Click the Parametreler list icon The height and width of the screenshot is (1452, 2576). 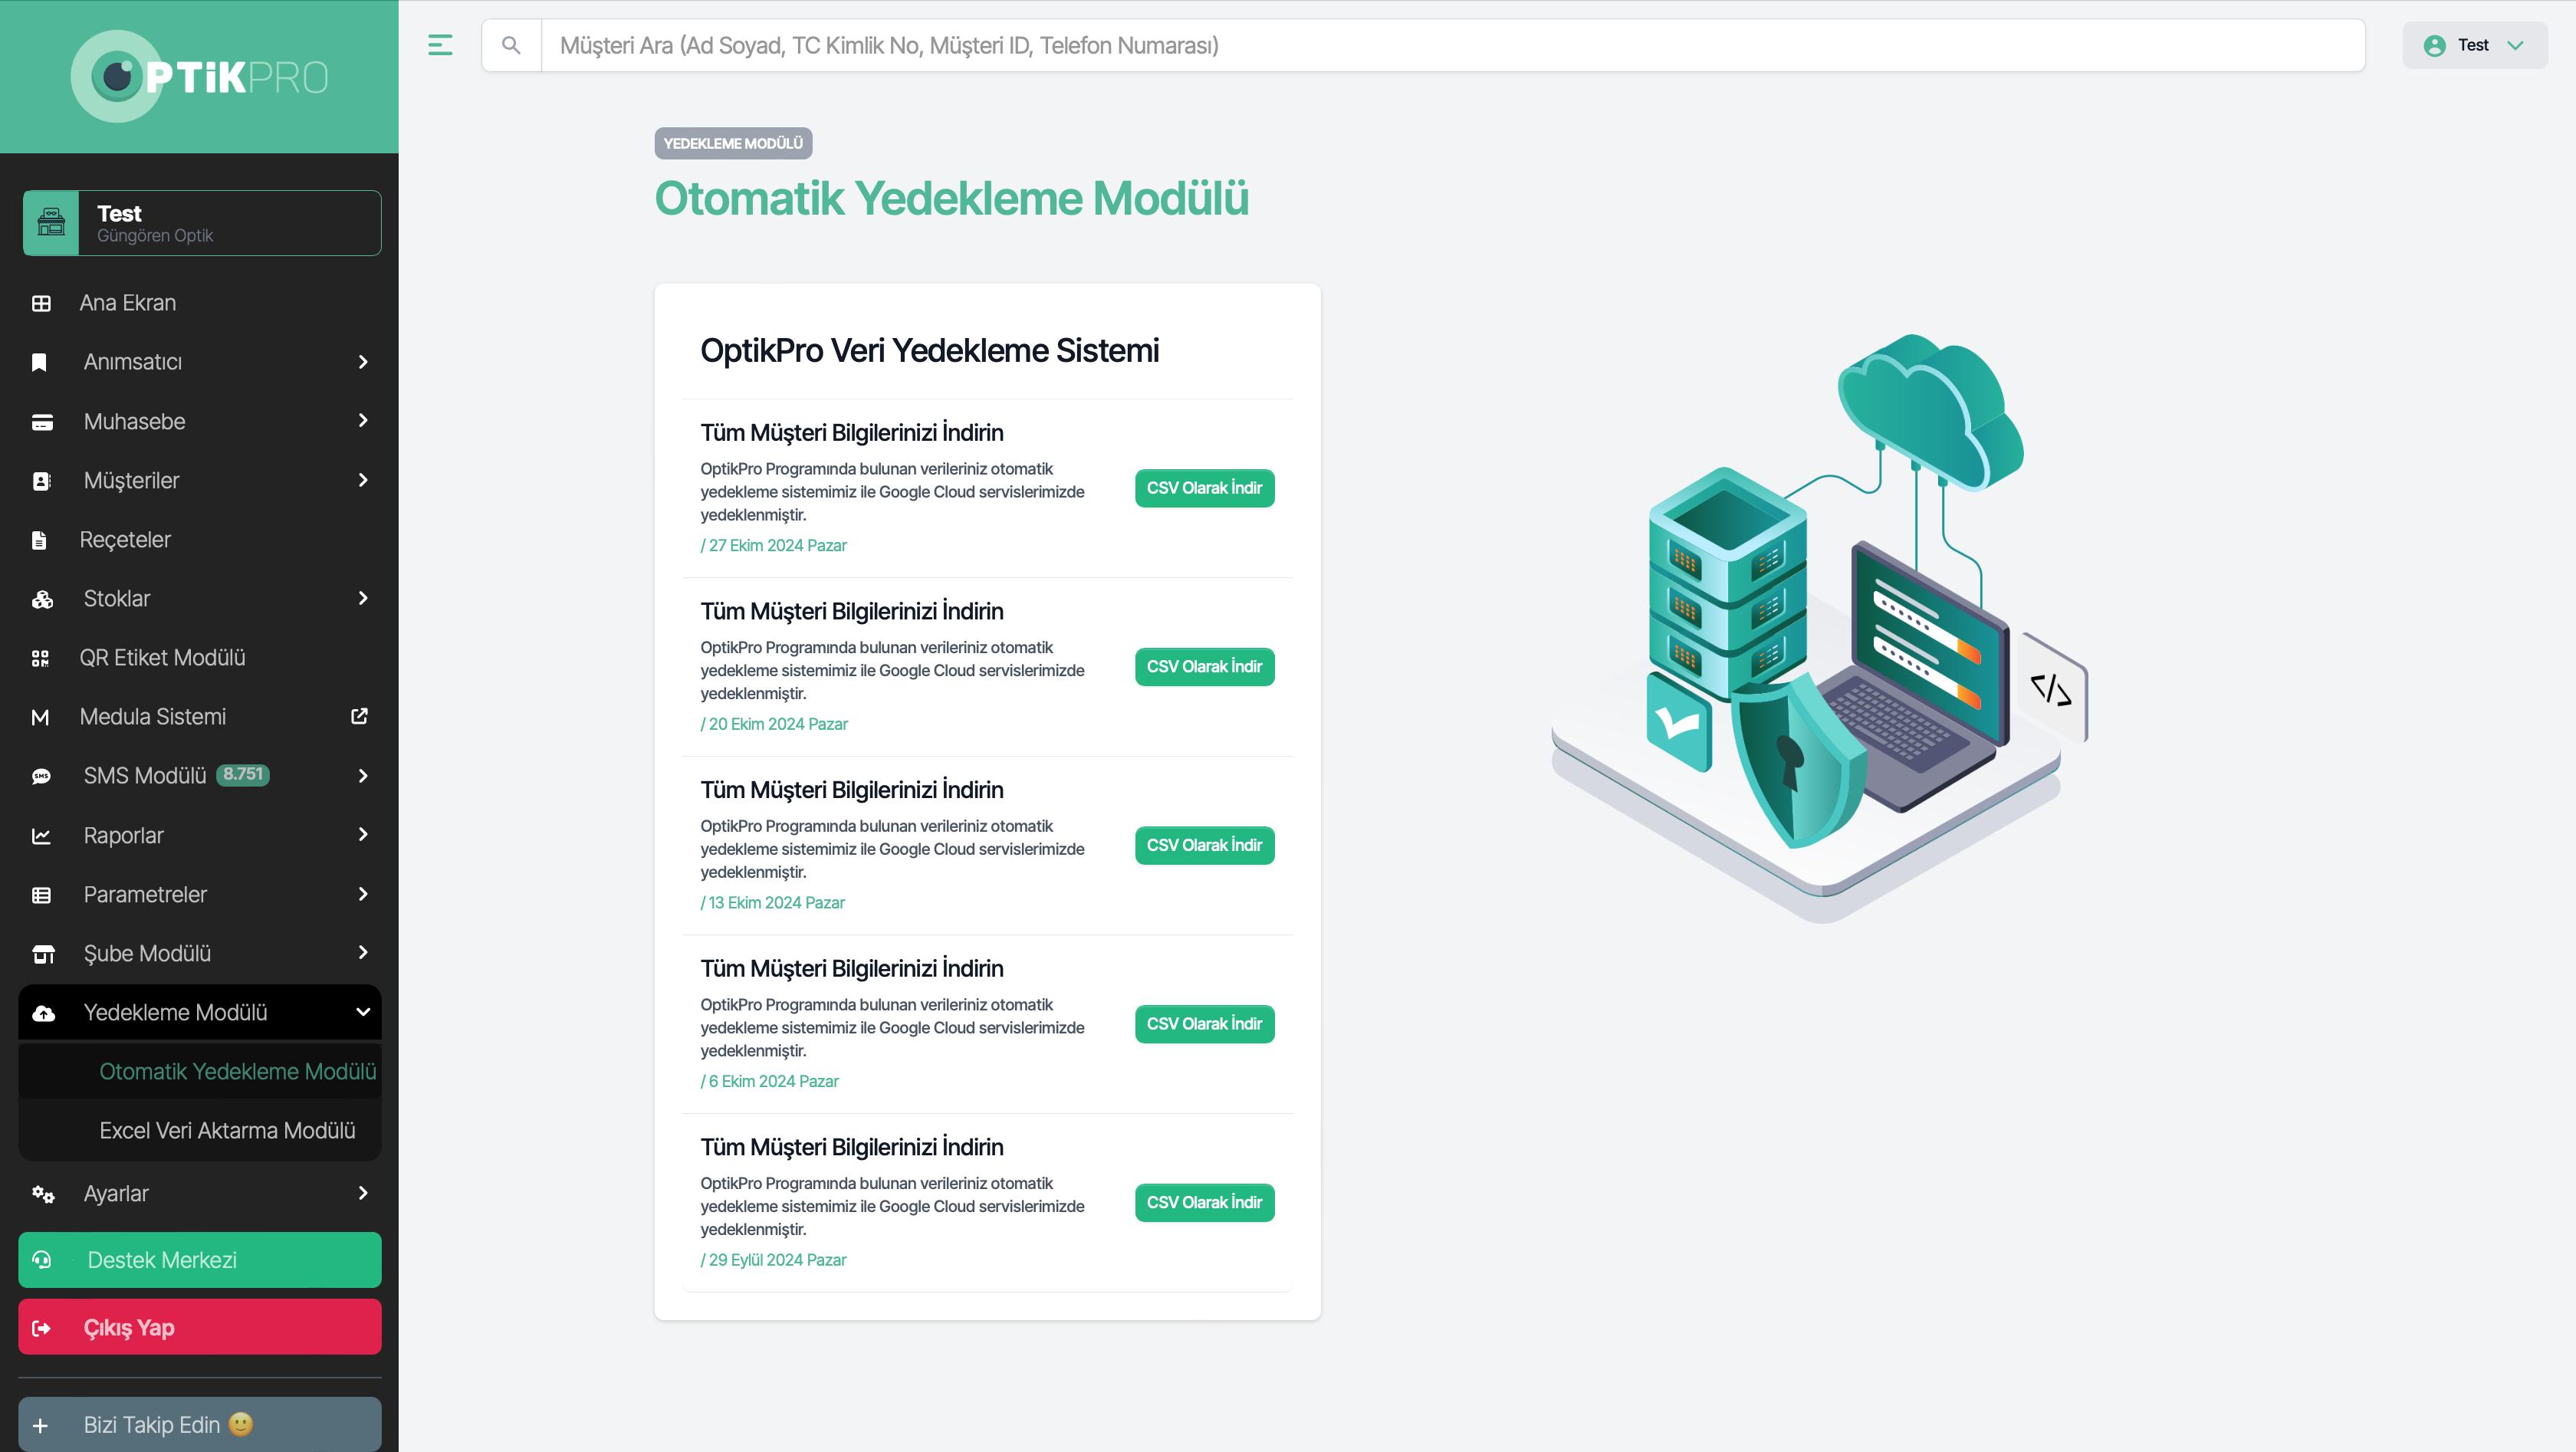coord(41,895)
